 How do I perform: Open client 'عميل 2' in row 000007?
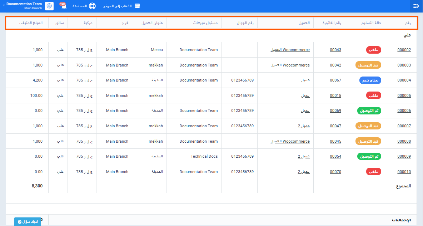click(304, 126)
